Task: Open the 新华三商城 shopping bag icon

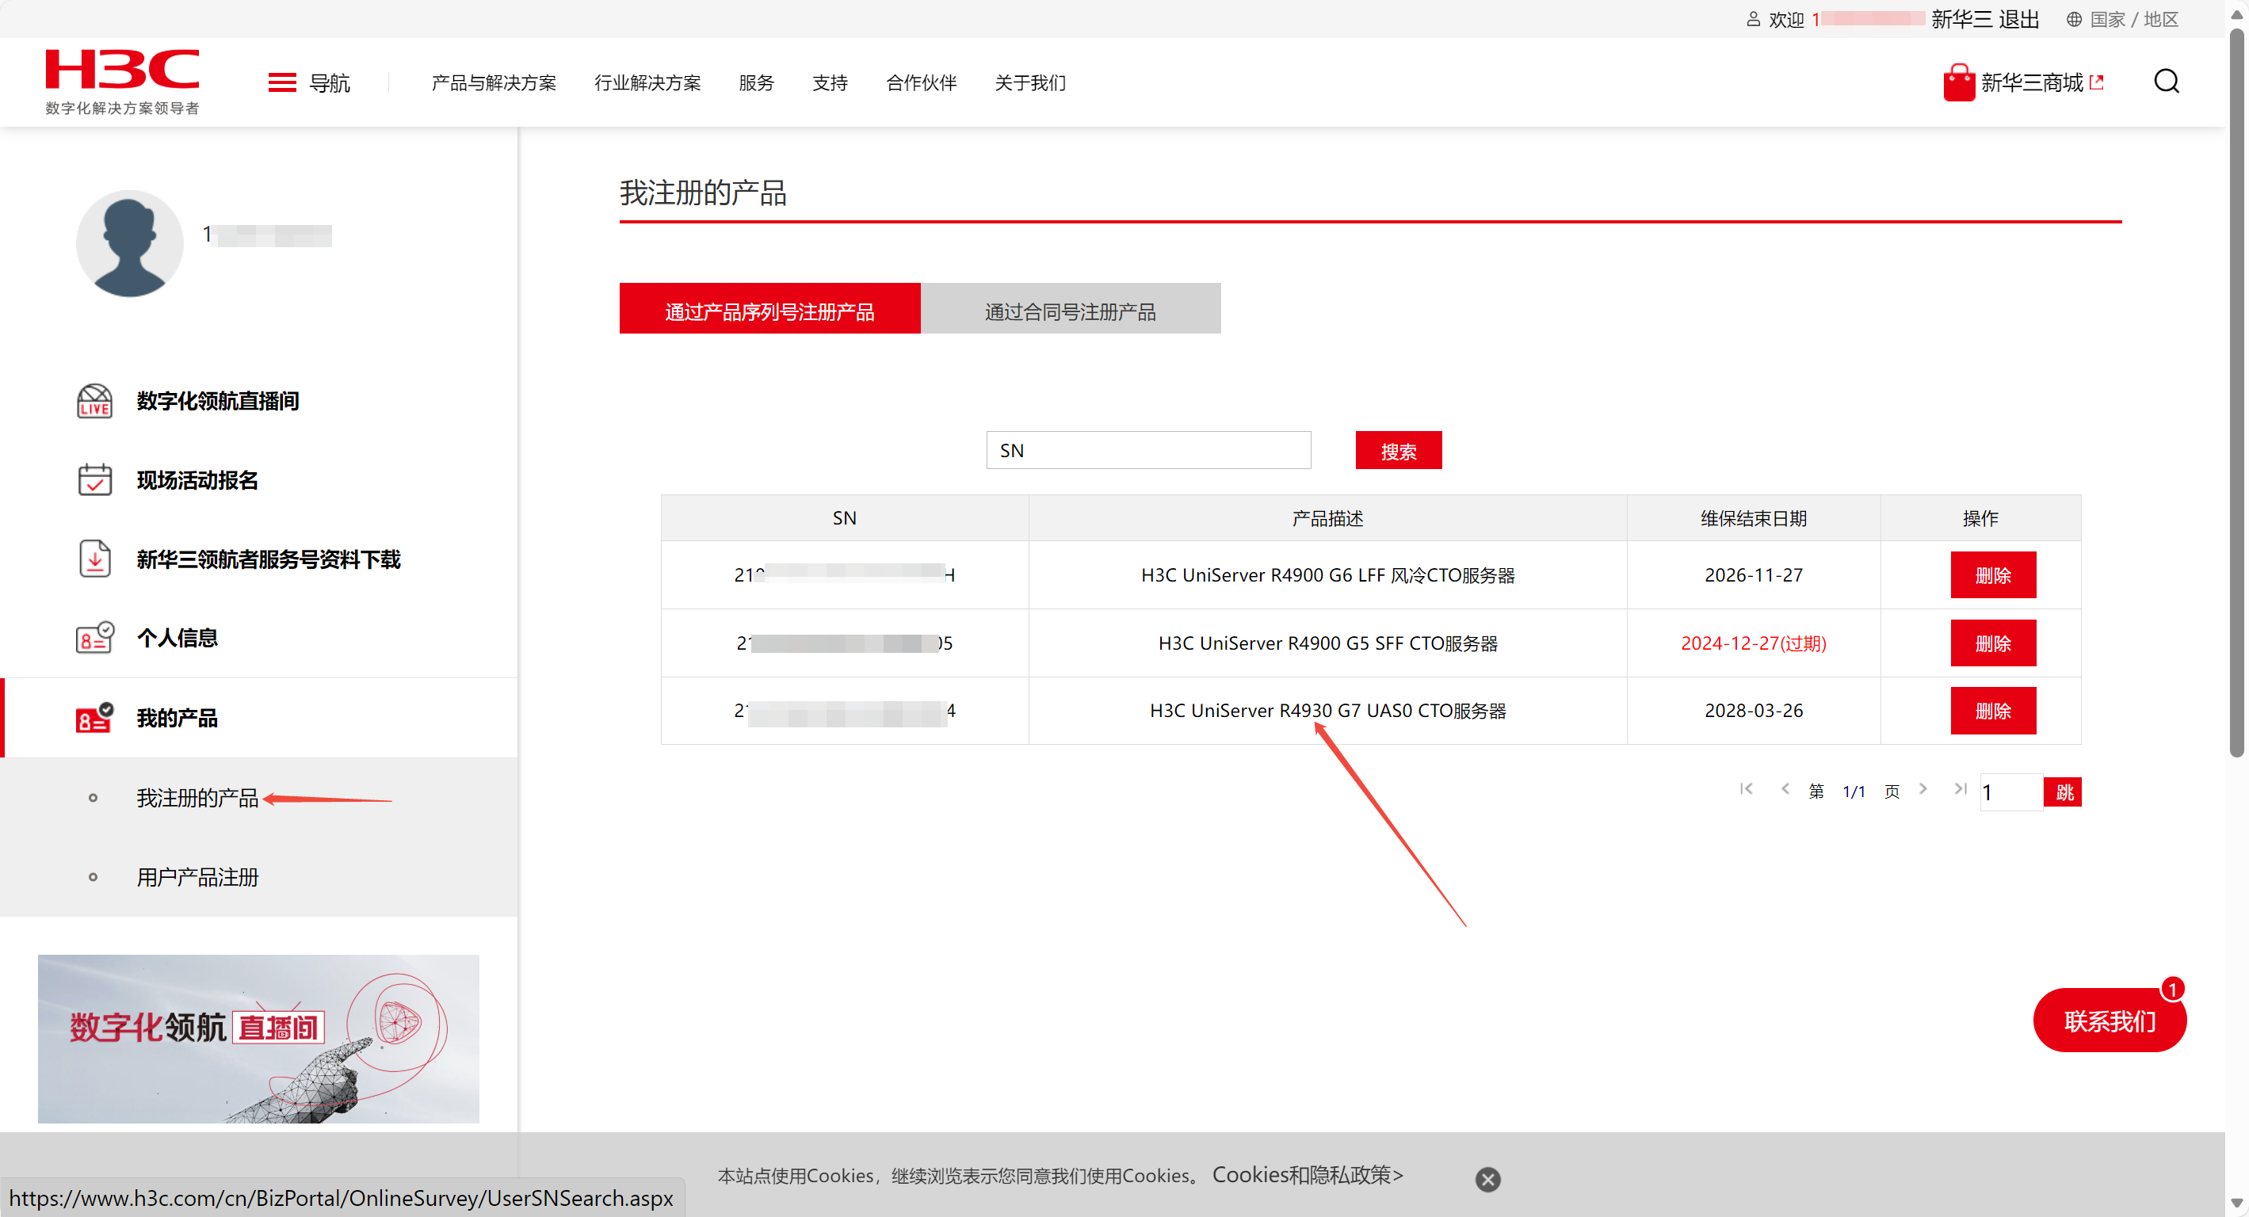Action: pos(1958,83)
